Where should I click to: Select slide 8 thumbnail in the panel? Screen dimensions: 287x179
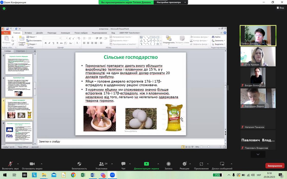pos(19,132)
